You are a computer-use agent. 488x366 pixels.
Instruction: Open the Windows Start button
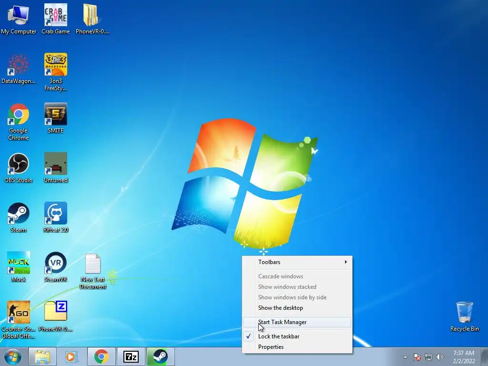tap(13, 356)
